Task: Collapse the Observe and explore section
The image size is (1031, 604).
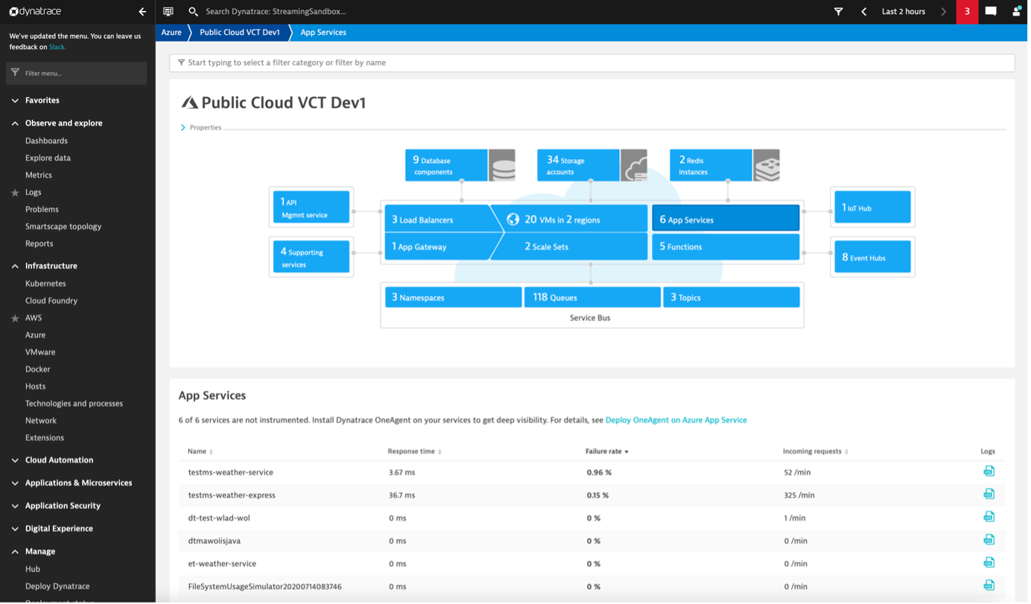Action: click(x=15, y=123)
